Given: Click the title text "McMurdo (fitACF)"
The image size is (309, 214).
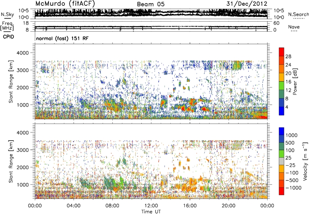Looking at the screenshot, I should [65, 3].
